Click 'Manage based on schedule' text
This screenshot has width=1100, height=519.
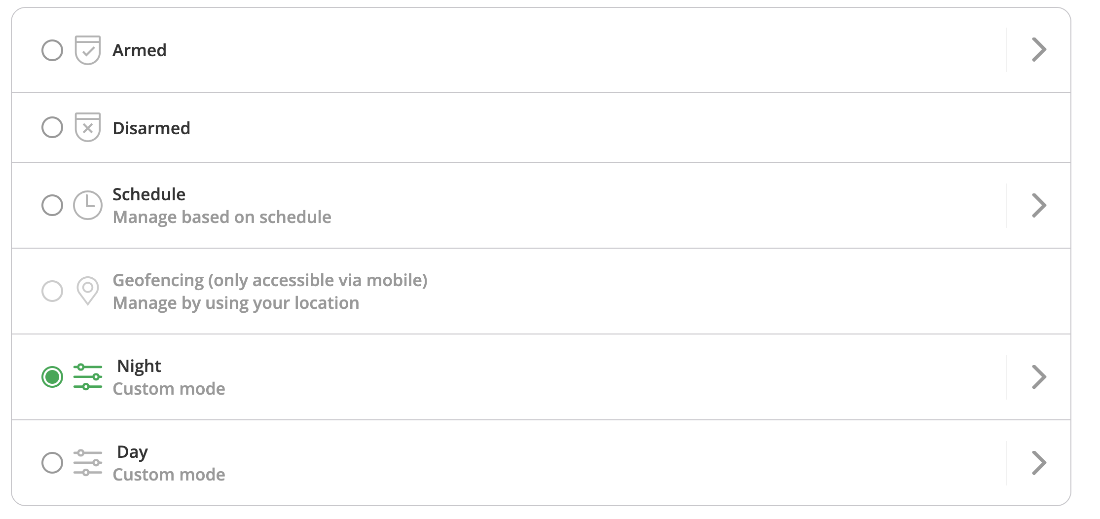pyautogui.click(x=222, y=217)
